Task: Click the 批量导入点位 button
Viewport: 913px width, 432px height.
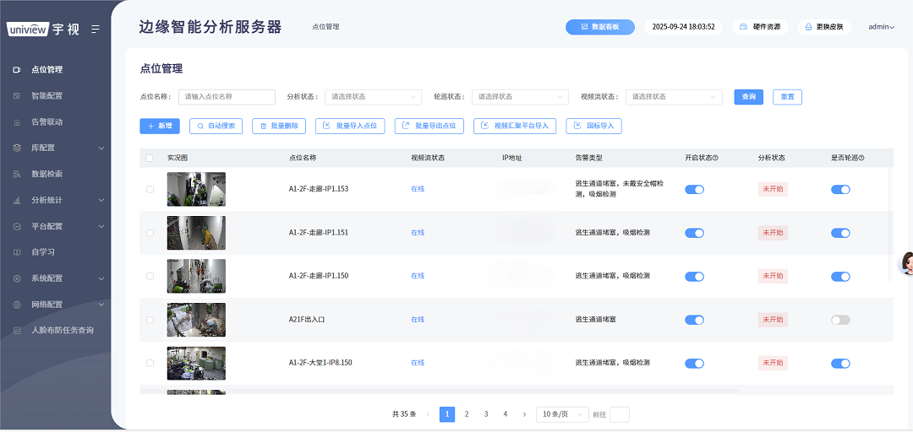Action: [x=350, y=126]
